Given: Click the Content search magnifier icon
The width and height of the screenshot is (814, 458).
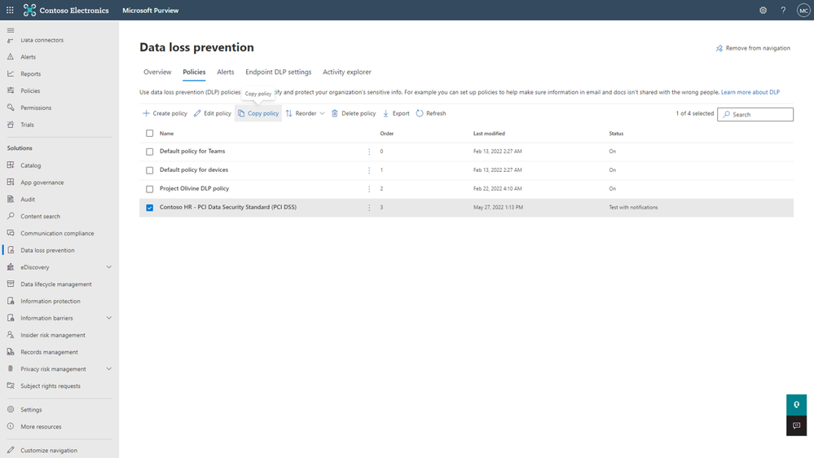Looking at the screenshot, I should (x=11, y=216).
